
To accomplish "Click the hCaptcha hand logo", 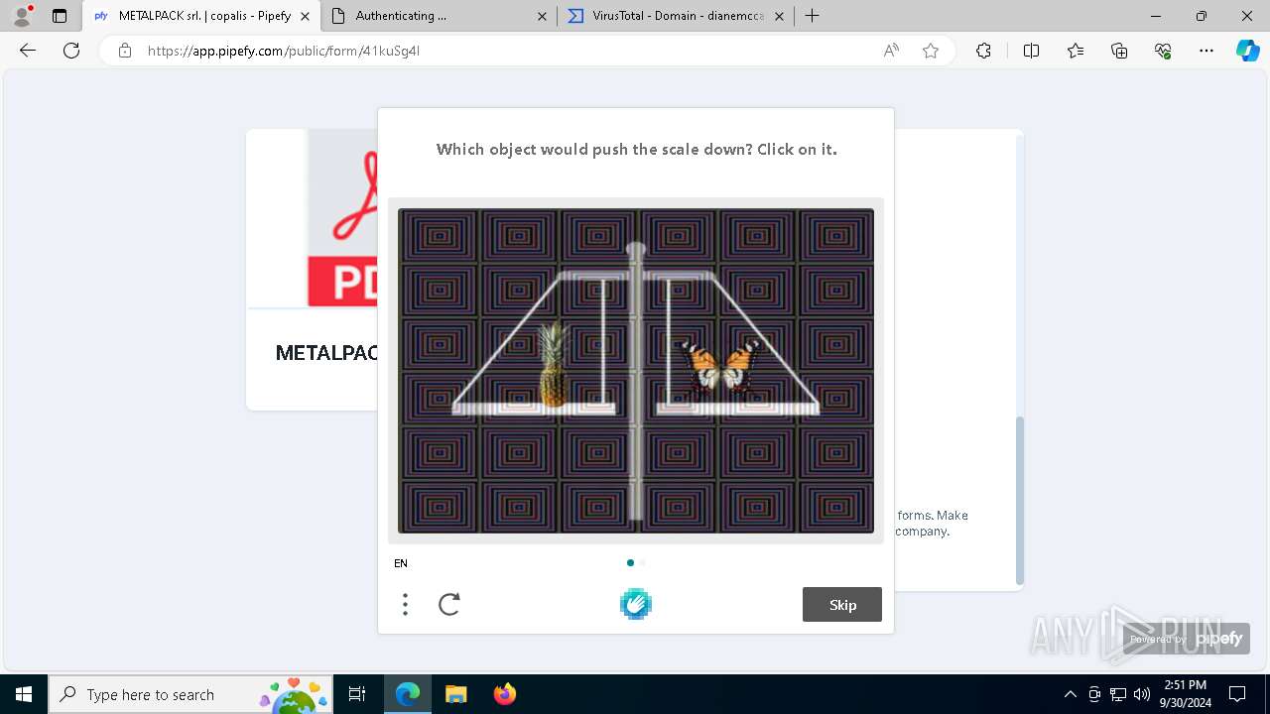I will click(x=636, y=604).
